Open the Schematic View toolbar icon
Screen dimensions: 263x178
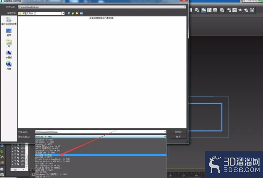[215, 10]
